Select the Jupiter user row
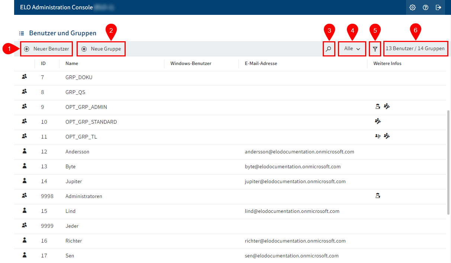The height and width of the screenshot is (263, 451). pyautogui.click(x=74, y=182)
